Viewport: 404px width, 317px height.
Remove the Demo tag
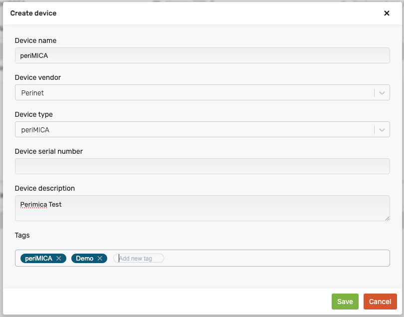click(x=100, y=259)
